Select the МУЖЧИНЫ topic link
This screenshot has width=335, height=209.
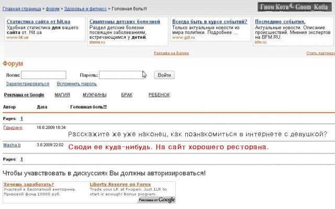95,95
